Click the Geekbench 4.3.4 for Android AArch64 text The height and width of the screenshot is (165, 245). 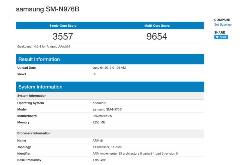(44, 46)
